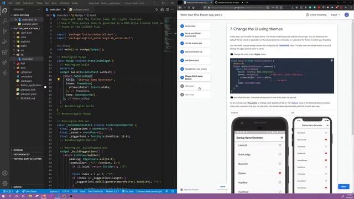Collapse FLUTTER_APPLICATION_1 folder section
The width and height of the screenshot is (354, 199).
(x=27, y=29)
